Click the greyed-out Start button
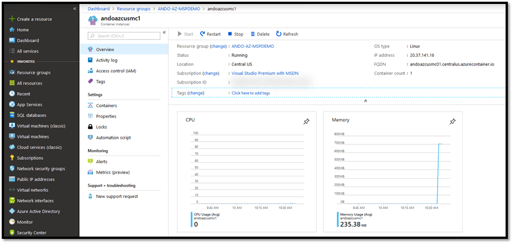513x244 pixels. (x=185, y=34)
